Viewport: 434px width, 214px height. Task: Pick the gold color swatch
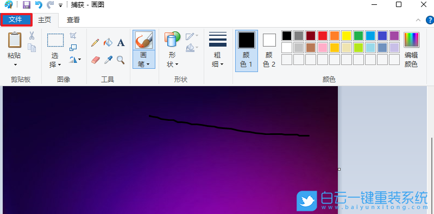(x=335, y=48)
